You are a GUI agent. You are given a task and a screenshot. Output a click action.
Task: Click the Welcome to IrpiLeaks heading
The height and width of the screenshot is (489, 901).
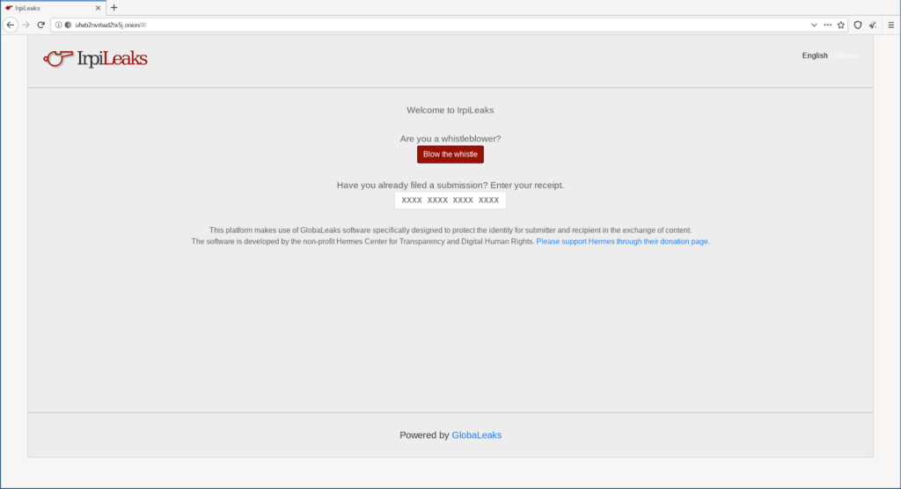pyautogui.click(x=450, y=110)
